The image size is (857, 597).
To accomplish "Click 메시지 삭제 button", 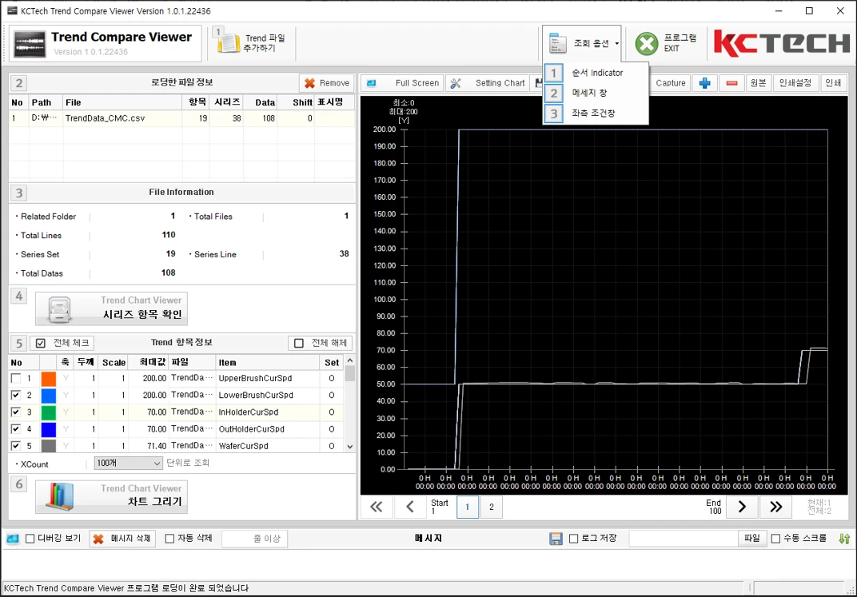I will (x=122, y=539).
